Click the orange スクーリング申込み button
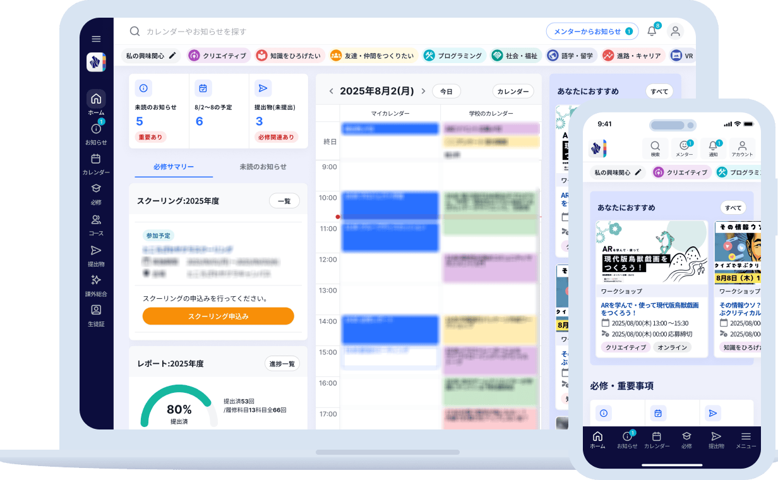The image size is (778, 480). pyautogui.click(x=218, y=316)
